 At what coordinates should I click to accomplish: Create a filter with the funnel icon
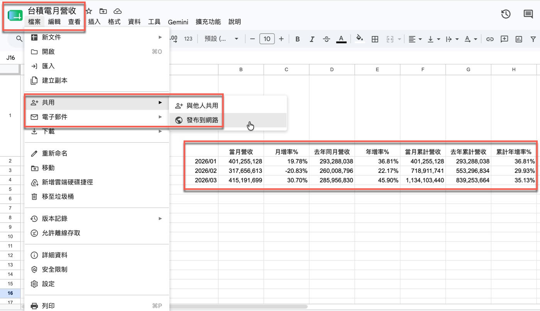tap(533, 39)
